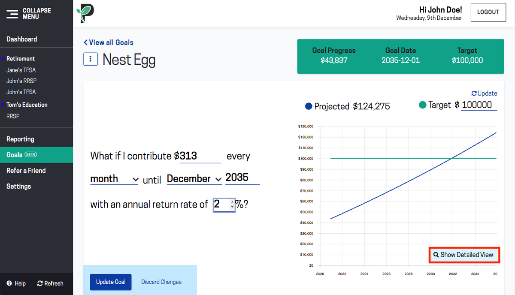Click the hamburger collapse menu icon
Viewport: 515px width, 295px height.
[12, 14]
